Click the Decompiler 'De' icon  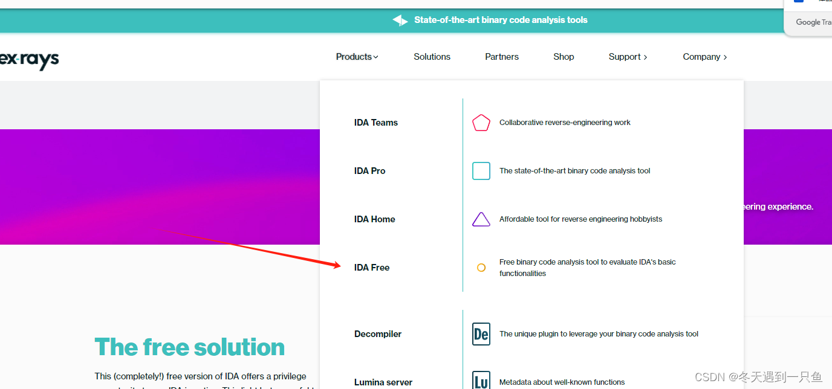pos(481,334)
